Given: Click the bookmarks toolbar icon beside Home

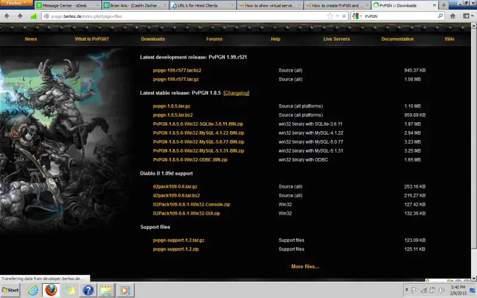Looking at the screenshot, I should point(466,16).
